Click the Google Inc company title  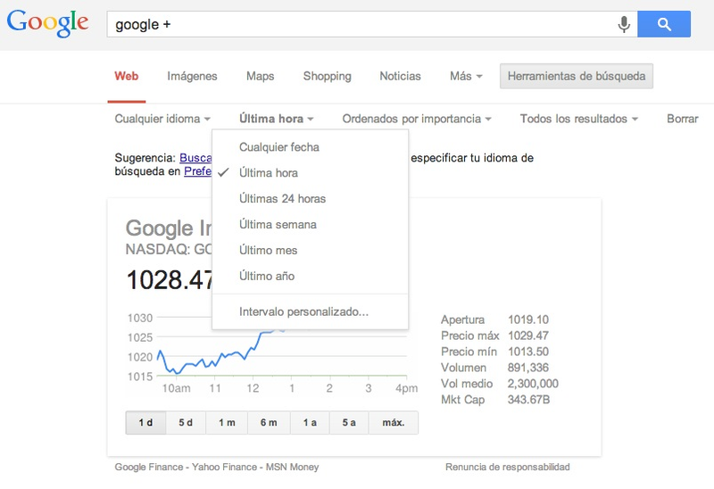[x=169, y=228]
